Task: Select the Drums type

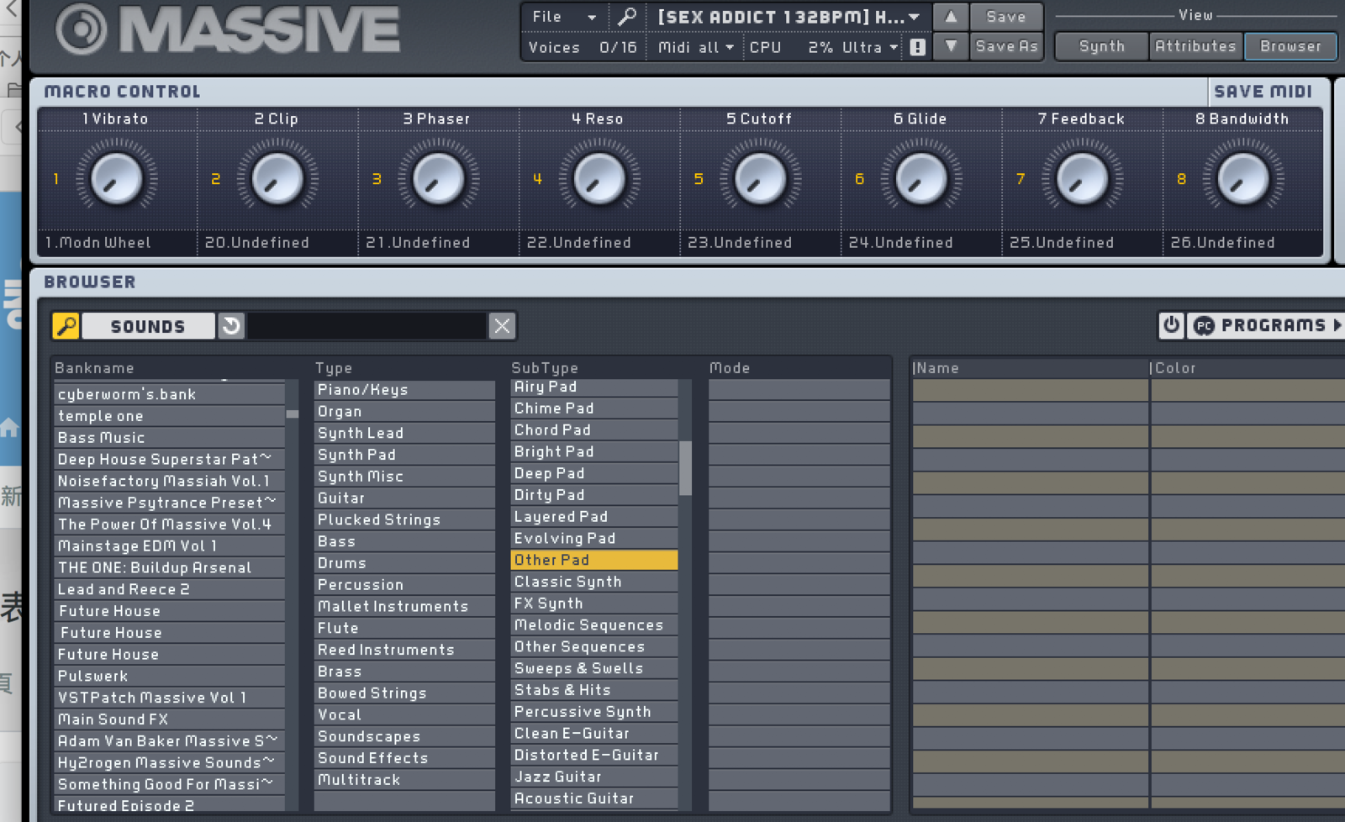Action: pos(404,563)
